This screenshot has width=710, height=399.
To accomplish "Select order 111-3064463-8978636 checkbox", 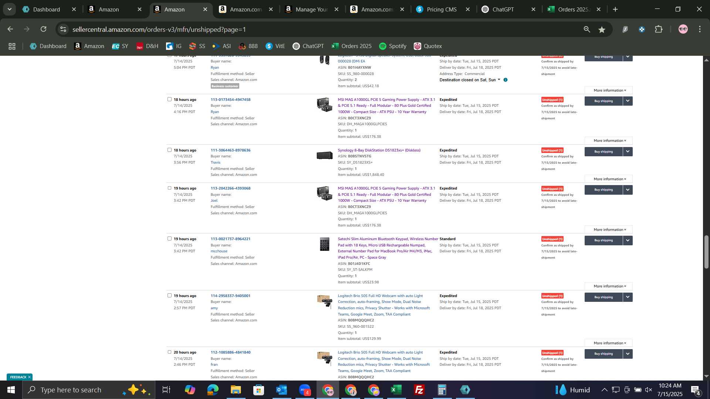I will pos(169,150).
